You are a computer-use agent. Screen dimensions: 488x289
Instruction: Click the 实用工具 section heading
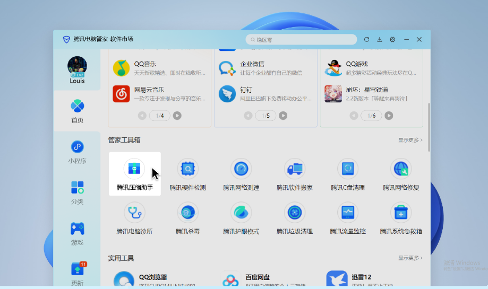(x=121, y=258)
